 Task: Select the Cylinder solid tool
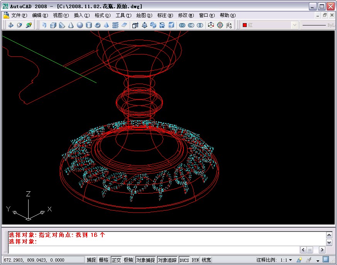89,25
